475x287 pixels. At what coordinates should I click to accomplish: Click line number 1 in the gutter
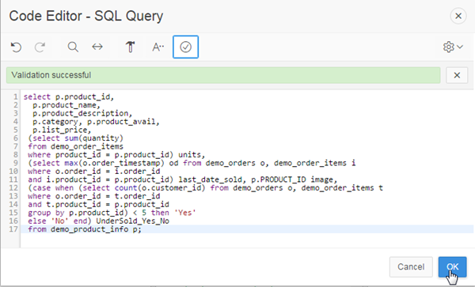pyautogui.click(x=15, y=96)
